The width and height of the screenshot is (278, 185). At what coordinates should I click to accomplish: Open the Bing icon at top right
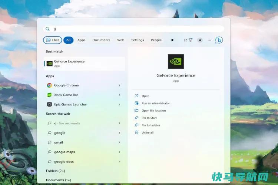click(x=219, y=40)
